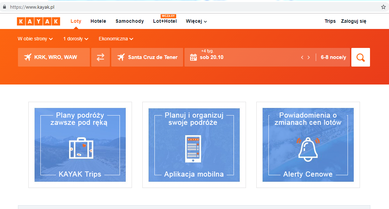Image resolution: width=389 pixels, height=209 pixels.
Task: Switch to the Hotele tab
Action: pyautogui.click(x=98, y=21)
